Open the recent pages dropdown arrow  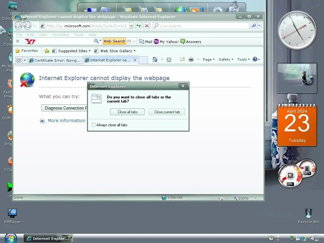(x=34, y=26)
